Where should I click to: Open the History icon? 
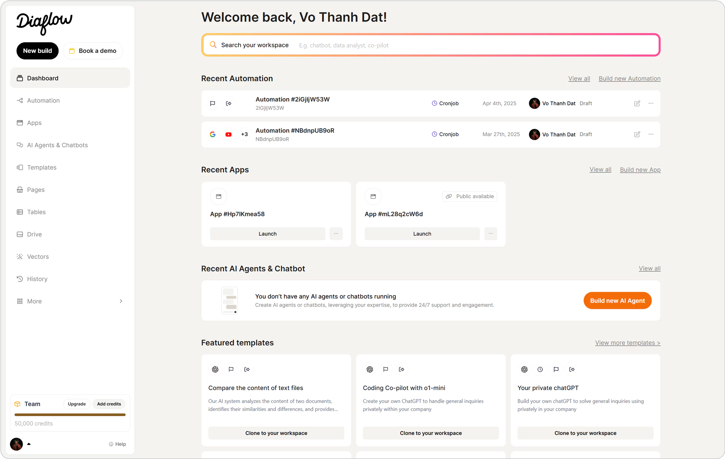(x=20, y=279)
